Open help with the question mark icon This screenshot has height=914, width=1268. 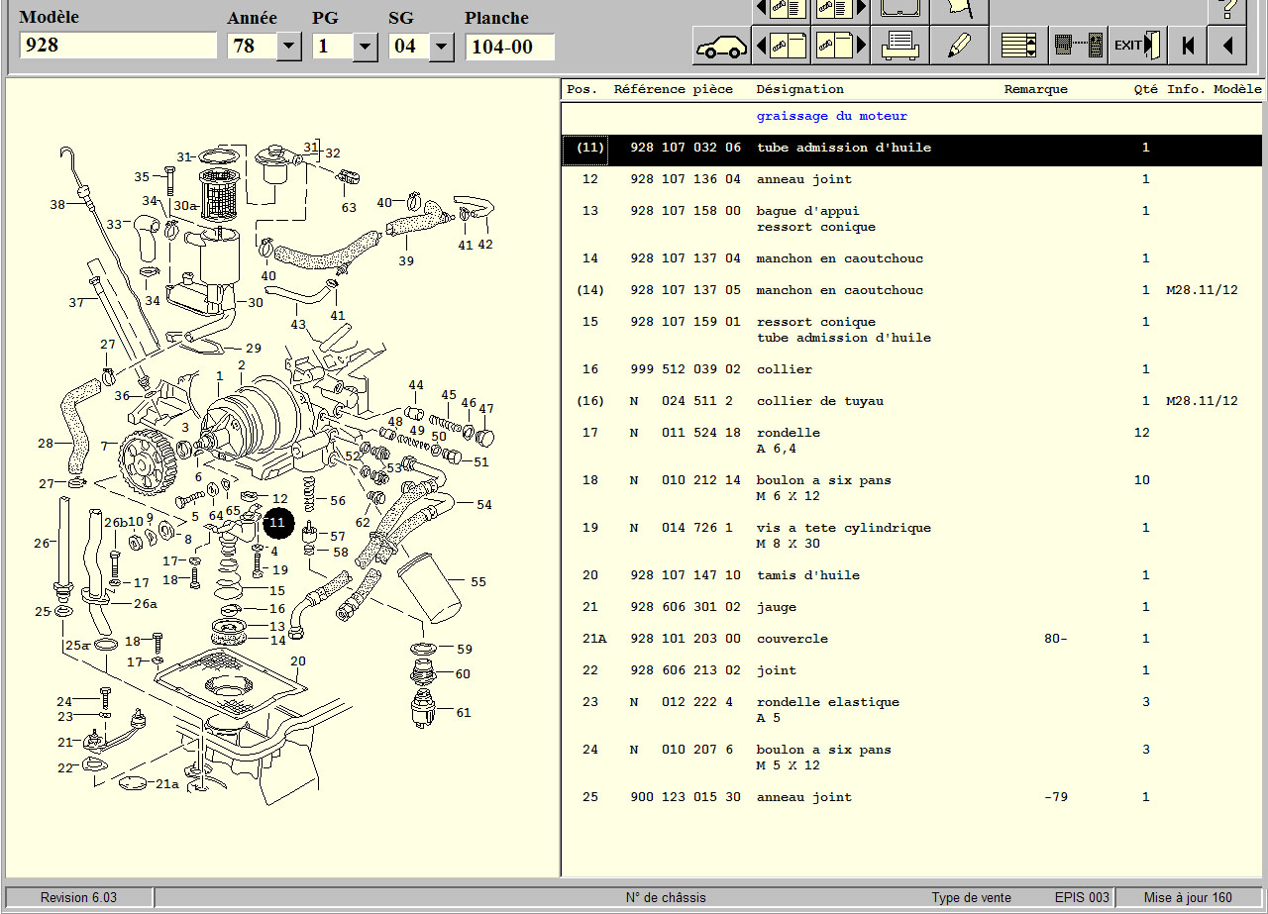coord(1226,11)
